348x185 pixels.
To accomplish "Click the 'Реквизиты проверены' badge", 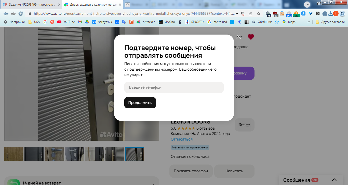I will pyautogui.click(x=190, y=147).
